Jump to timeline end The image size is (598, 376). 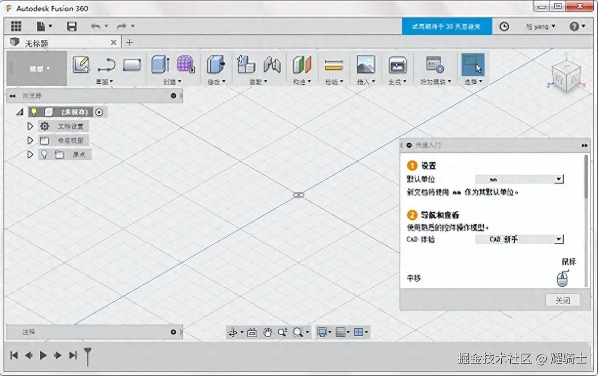pos(73,355)
